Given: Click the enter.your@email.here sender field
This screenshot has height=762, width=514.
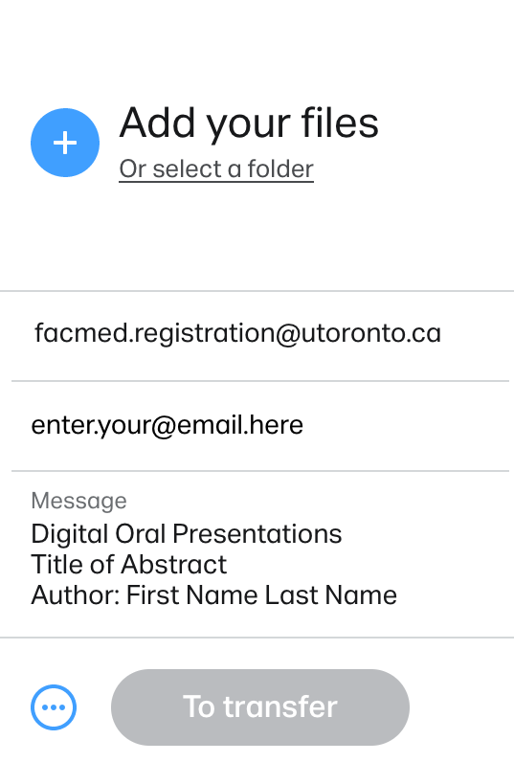Looking at the screenshot, I should 260,426.
